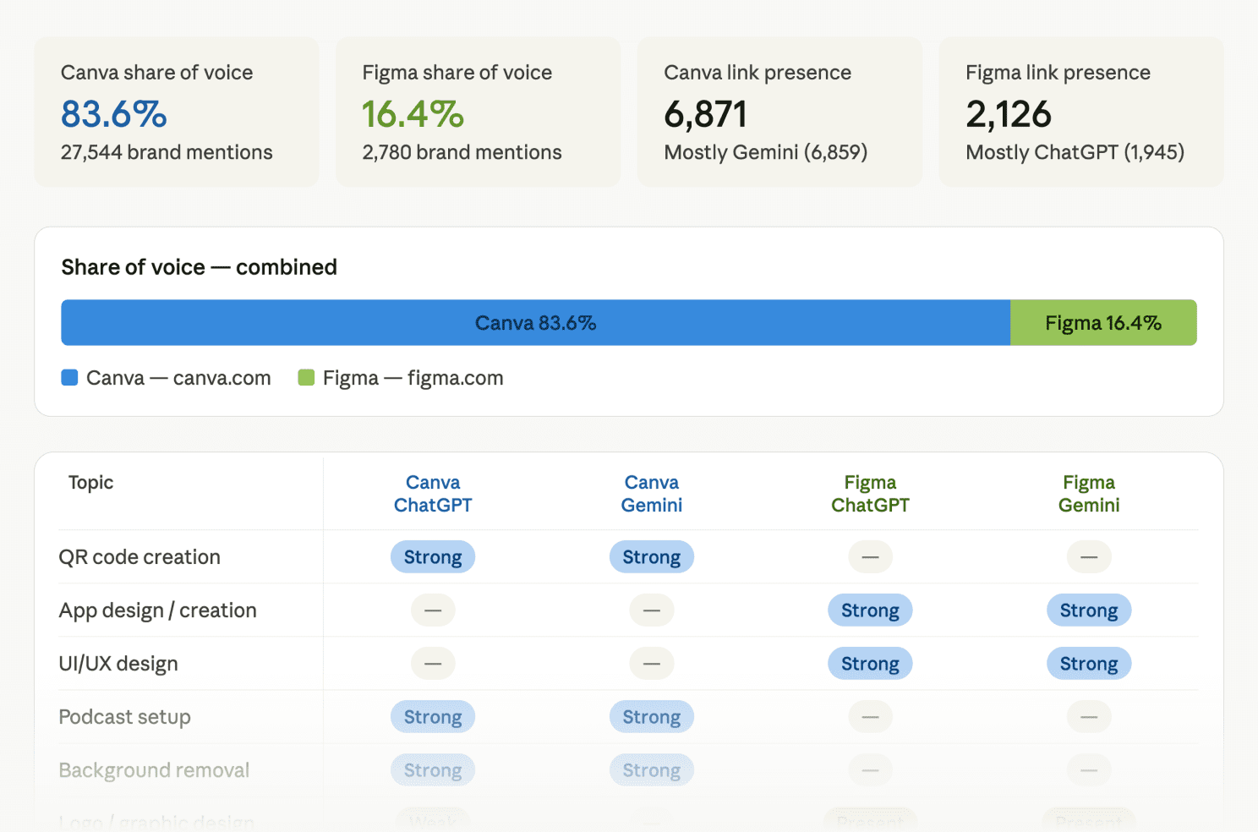Click UI/UX design's Figma Gemini Strong badge
1258x832 pixels.
pyautogui.click(x=1089, y=664)
